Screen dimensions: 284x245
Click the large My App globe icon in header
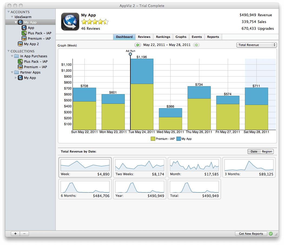70,22
